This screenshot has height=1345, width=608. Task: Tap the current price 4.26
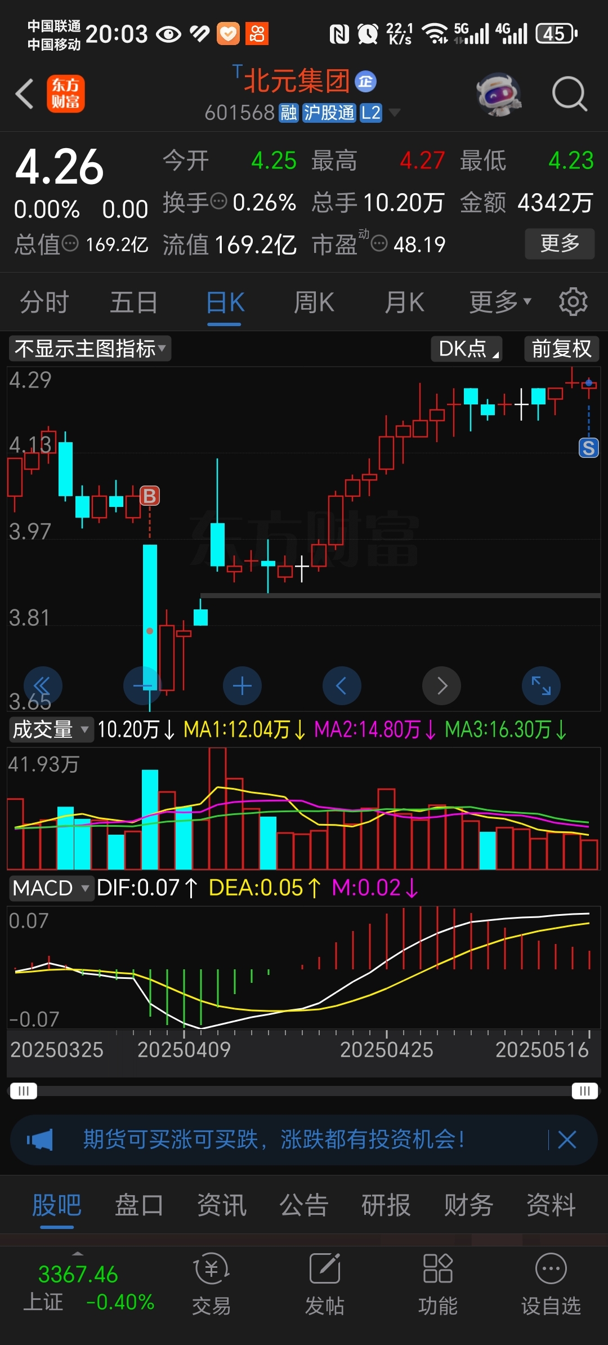(59, 167)
